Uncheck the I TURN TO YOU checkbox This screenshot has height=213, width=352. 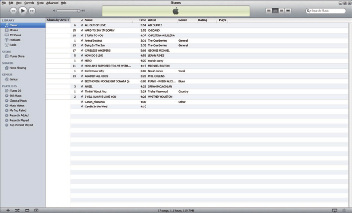pos(82,36)
